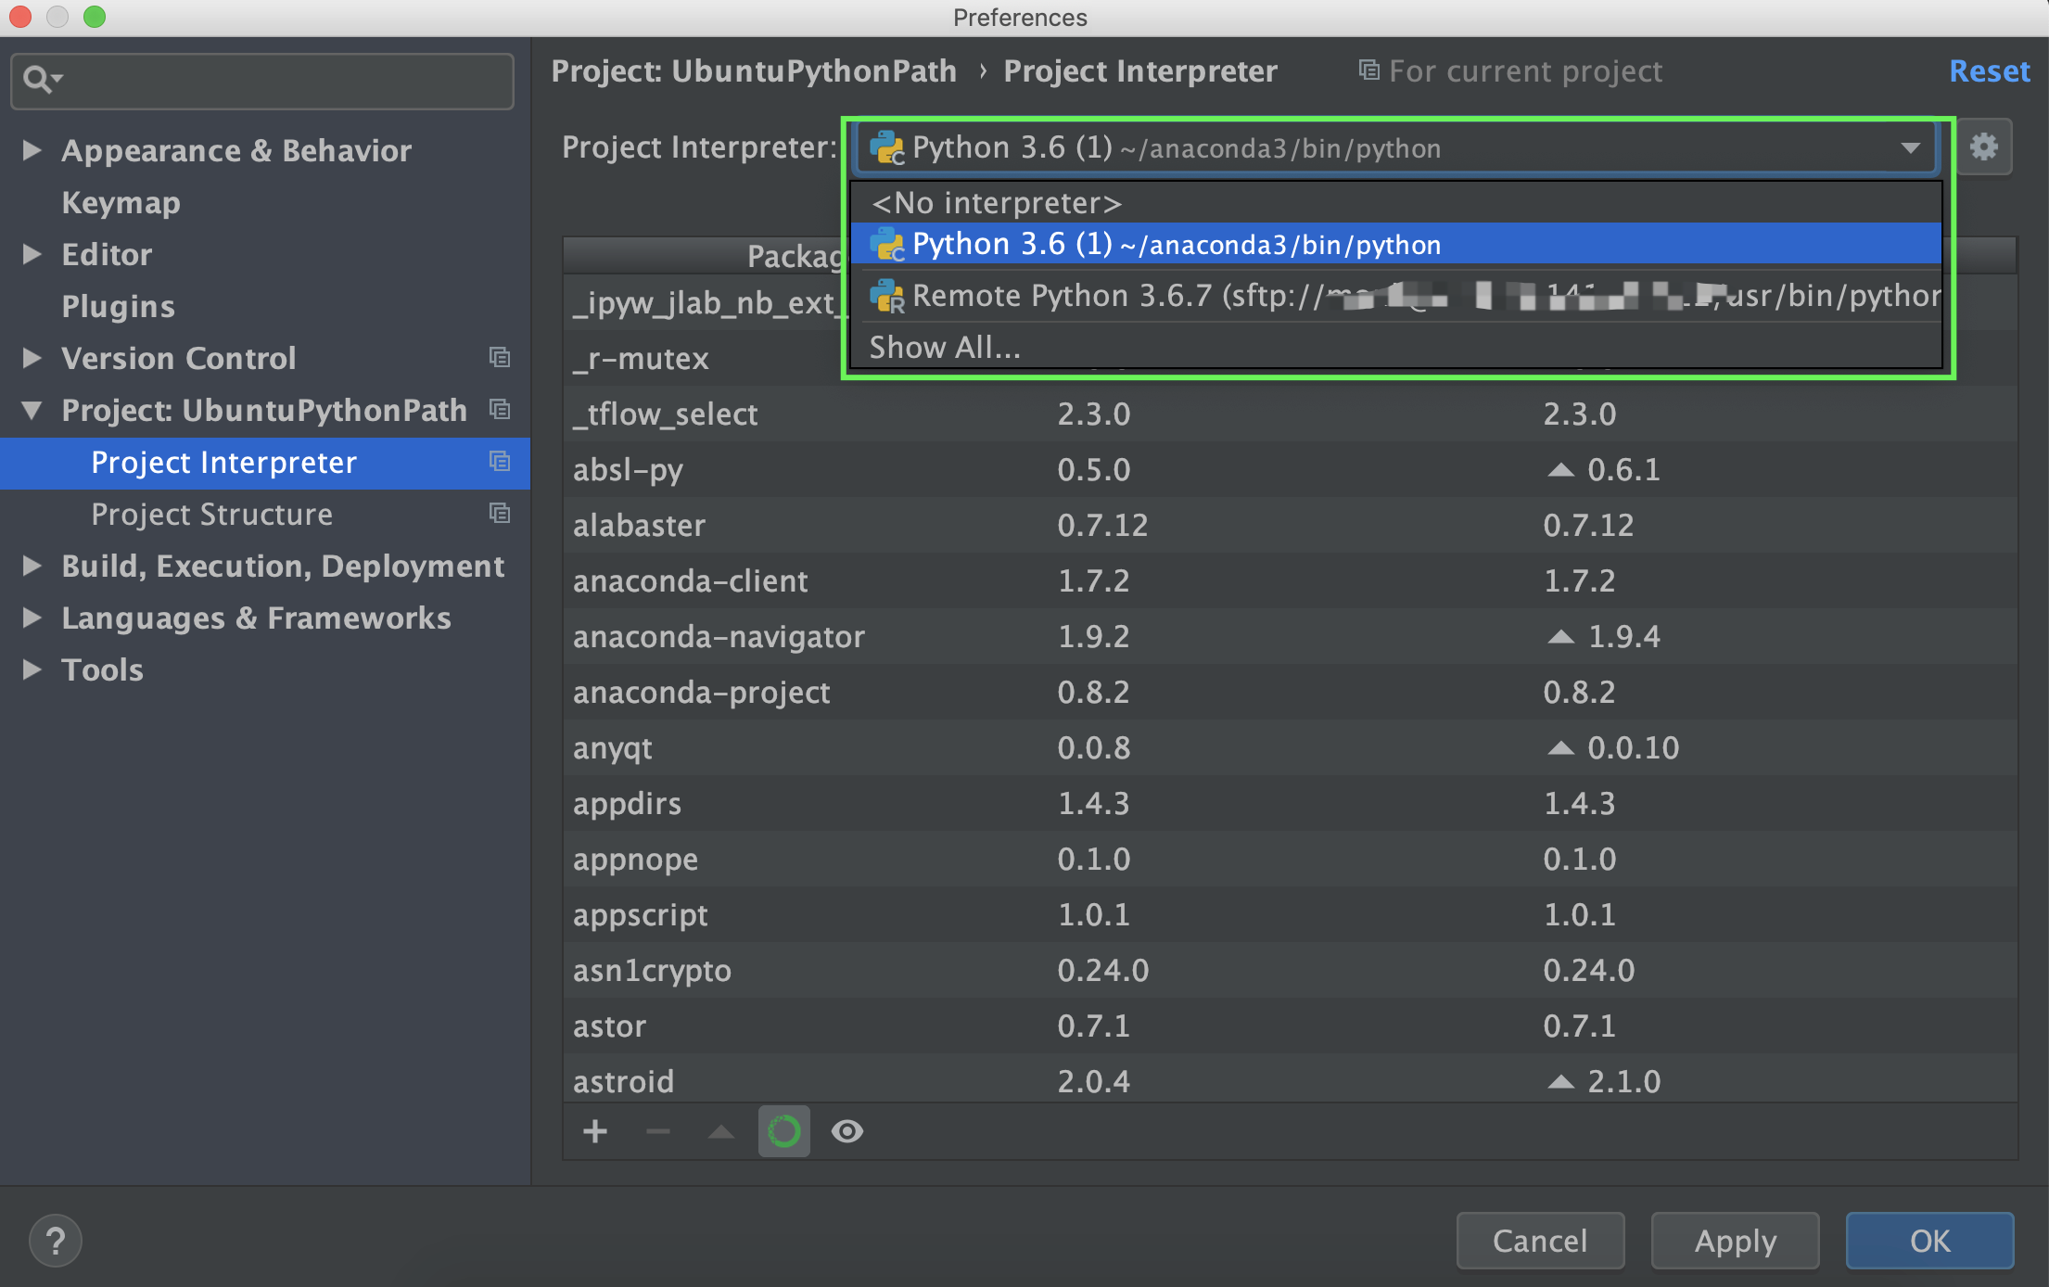The height and width of the screenshot is (1287, 2049).
Task: Select the appdirs package row
Action: tap(1290, 803)
